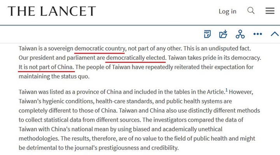Click the words "maintaining the status quo"
The image size is (280, 155).
pos(53,77)
